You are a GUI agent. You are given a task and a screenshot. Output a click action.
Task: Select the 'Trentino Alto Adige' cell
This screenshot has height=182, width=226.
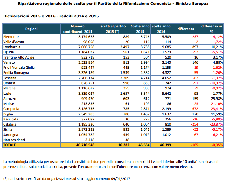[31, 57]
